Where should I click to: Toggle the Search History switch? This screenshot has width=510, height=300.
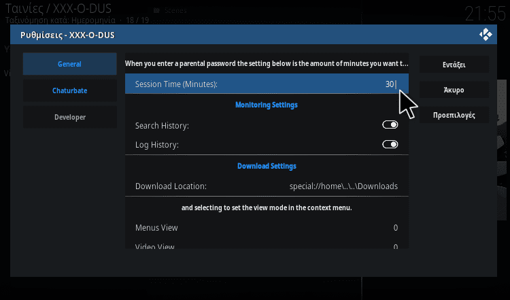click(x=390, y=124)
